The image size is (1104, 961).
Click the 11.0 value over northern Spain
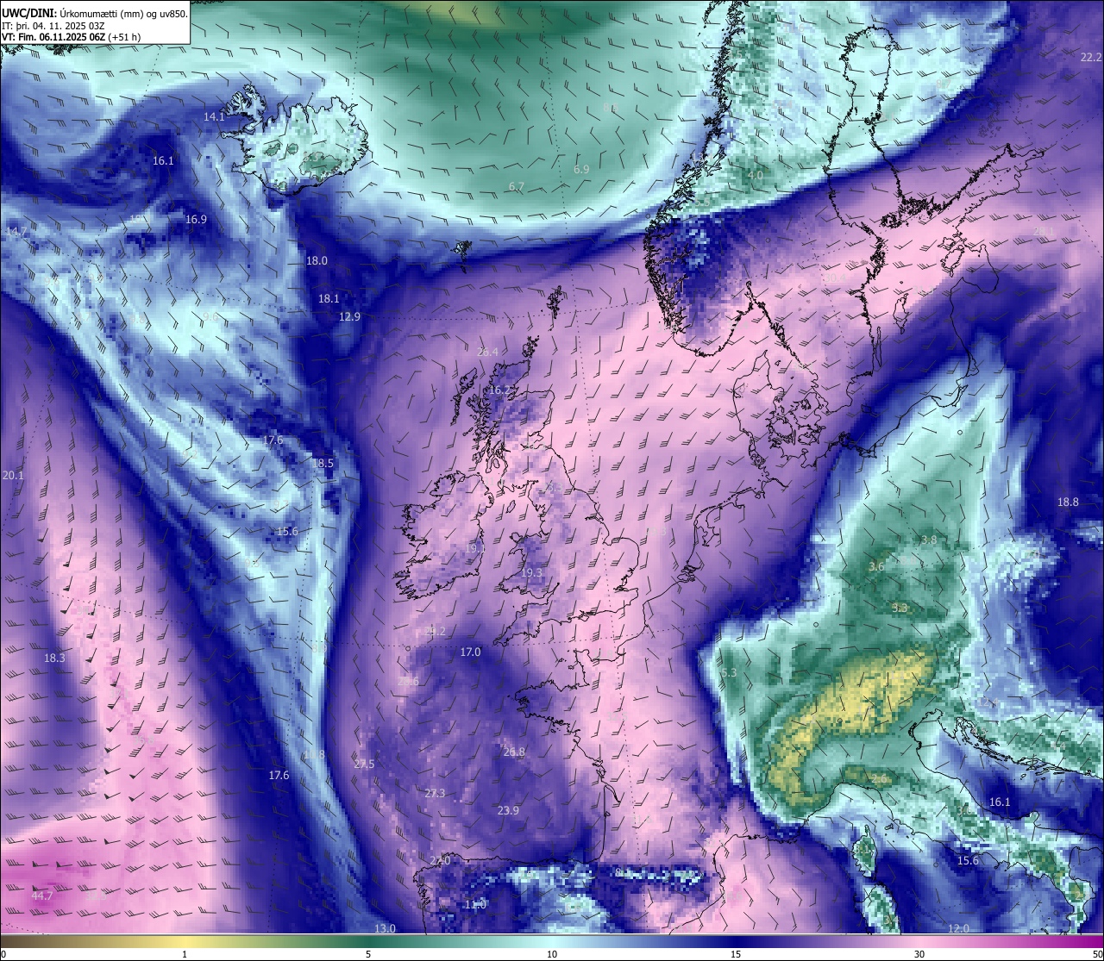(475, 904)
